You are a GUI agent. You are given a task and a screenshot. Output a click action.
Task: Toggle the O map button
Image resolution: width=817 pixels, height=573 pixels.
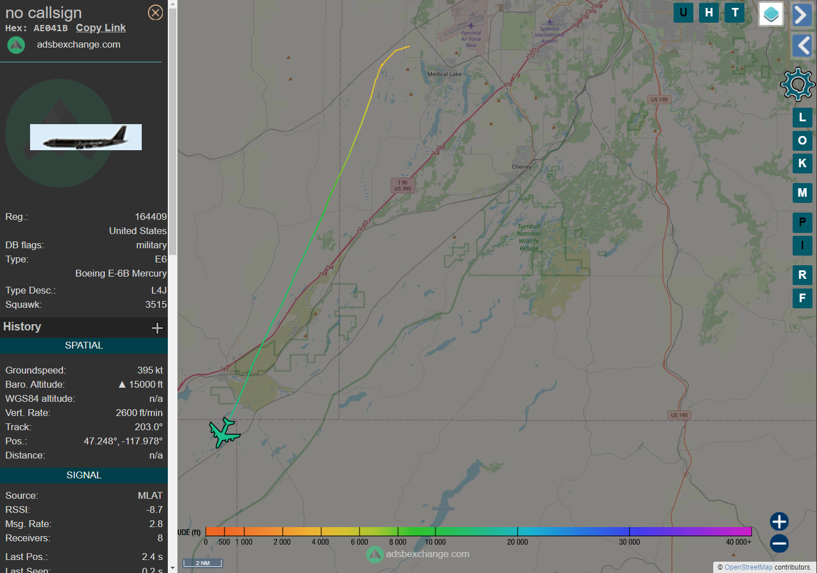point(802,141)
